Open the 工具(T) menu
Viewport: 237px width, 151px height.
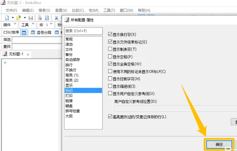(109, 10)
